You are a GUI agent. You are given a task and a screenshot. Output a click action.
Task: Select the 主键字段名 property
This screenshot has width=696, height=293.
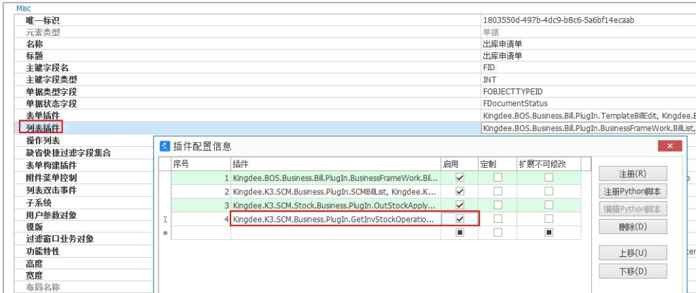pyautogui.click(x=47, y=68)
